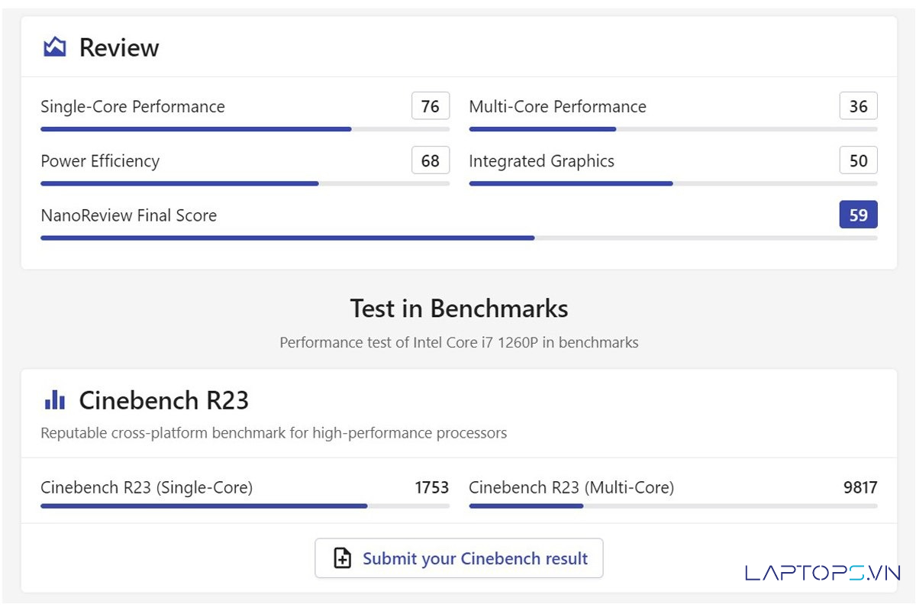Screen dimensions: 916x611
Task: Click the Single-Core Performance progress bar
Action: 245,129
